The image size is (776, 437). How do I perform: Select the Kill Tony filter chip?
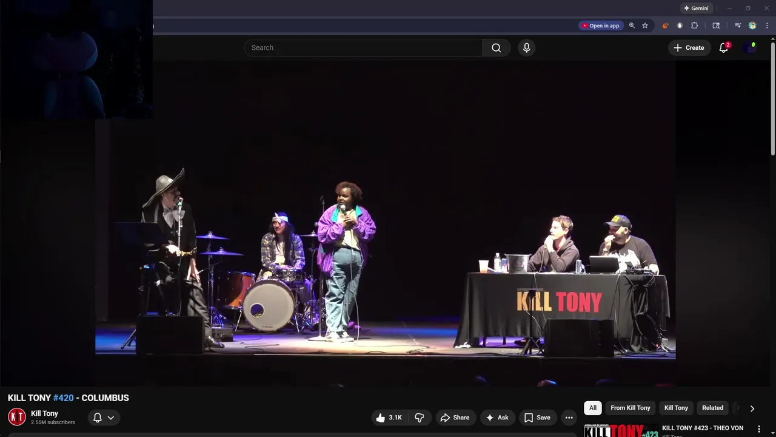click(x=676, y=408)
